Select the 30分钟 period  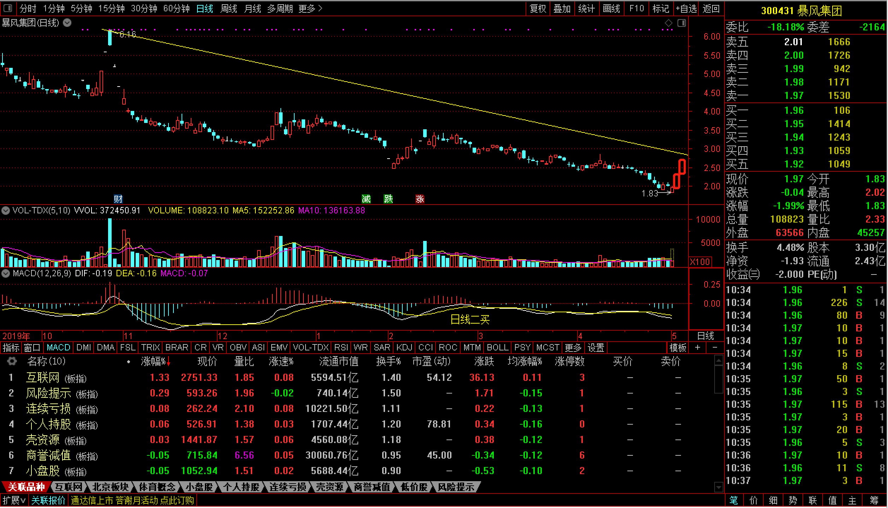pyautogui.click(x=144, y=8)
